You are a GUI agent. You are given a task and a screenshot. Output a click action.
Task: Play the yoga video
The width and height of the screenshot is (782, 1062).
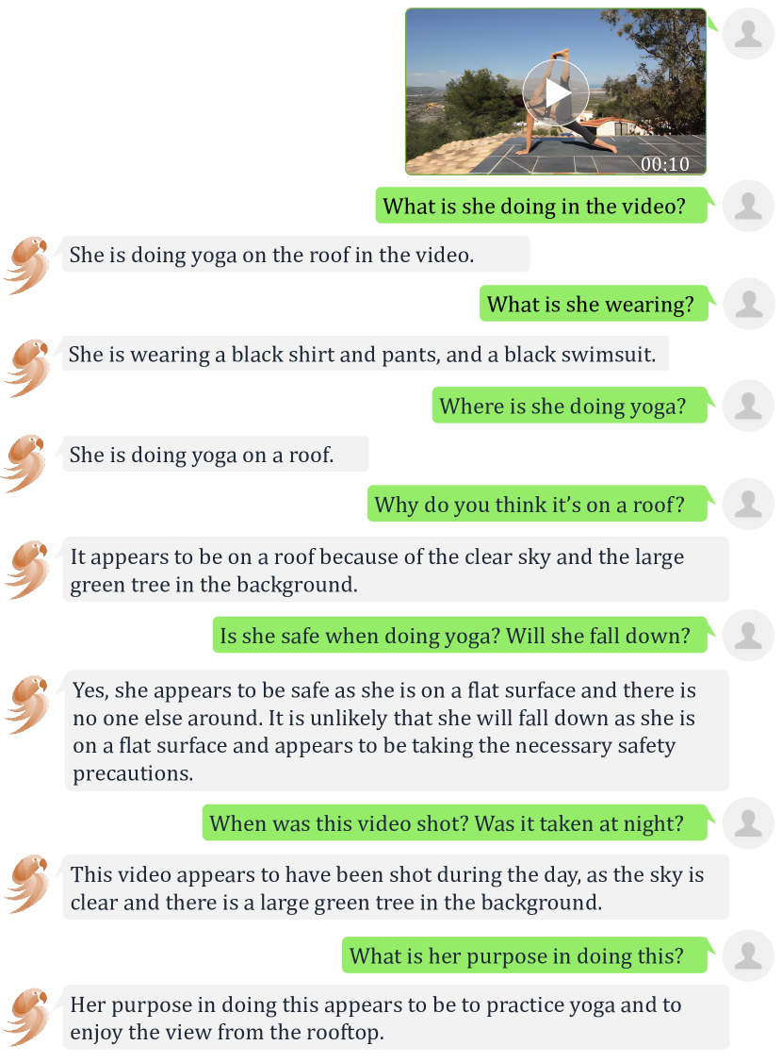(x=556, y=92)
